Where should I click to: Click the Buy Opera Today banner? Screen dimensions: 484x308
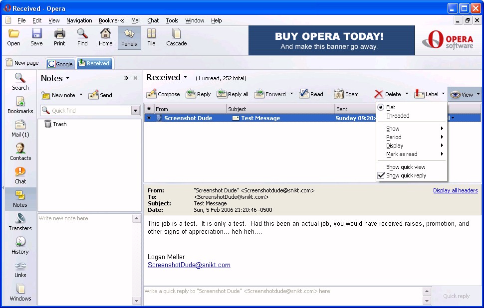coord(331,41)
